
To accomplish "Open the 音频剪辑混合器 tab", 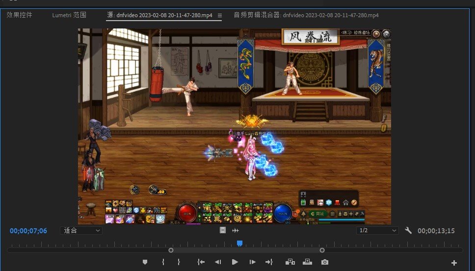I will (x=306, y=15).
